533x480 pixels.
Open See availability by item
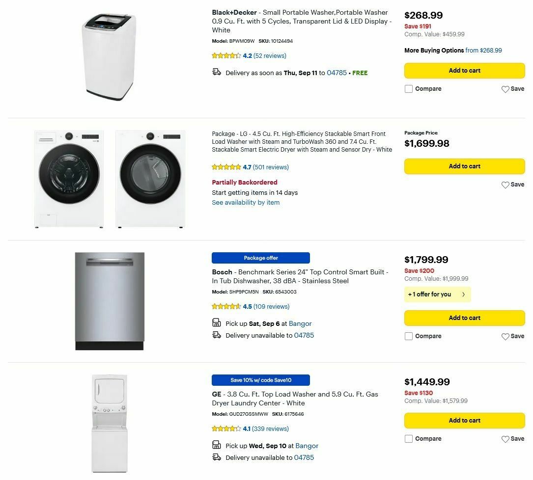pos(246,202)
